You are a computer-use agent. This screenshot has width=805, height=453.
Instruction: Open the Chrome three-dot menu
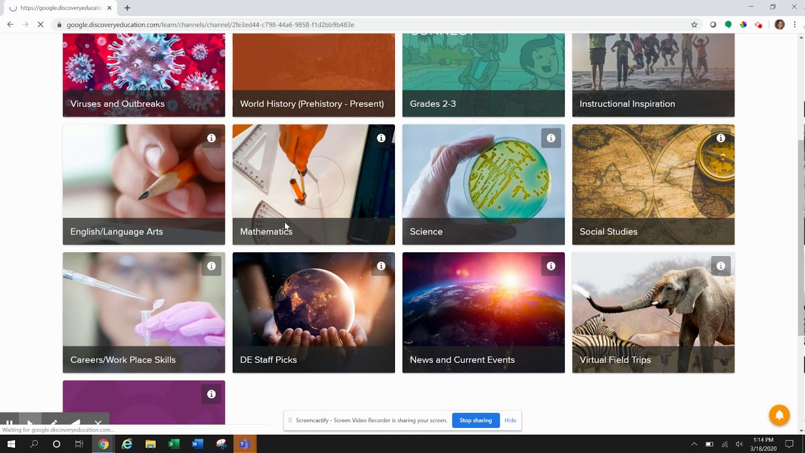tap(795, 25)
